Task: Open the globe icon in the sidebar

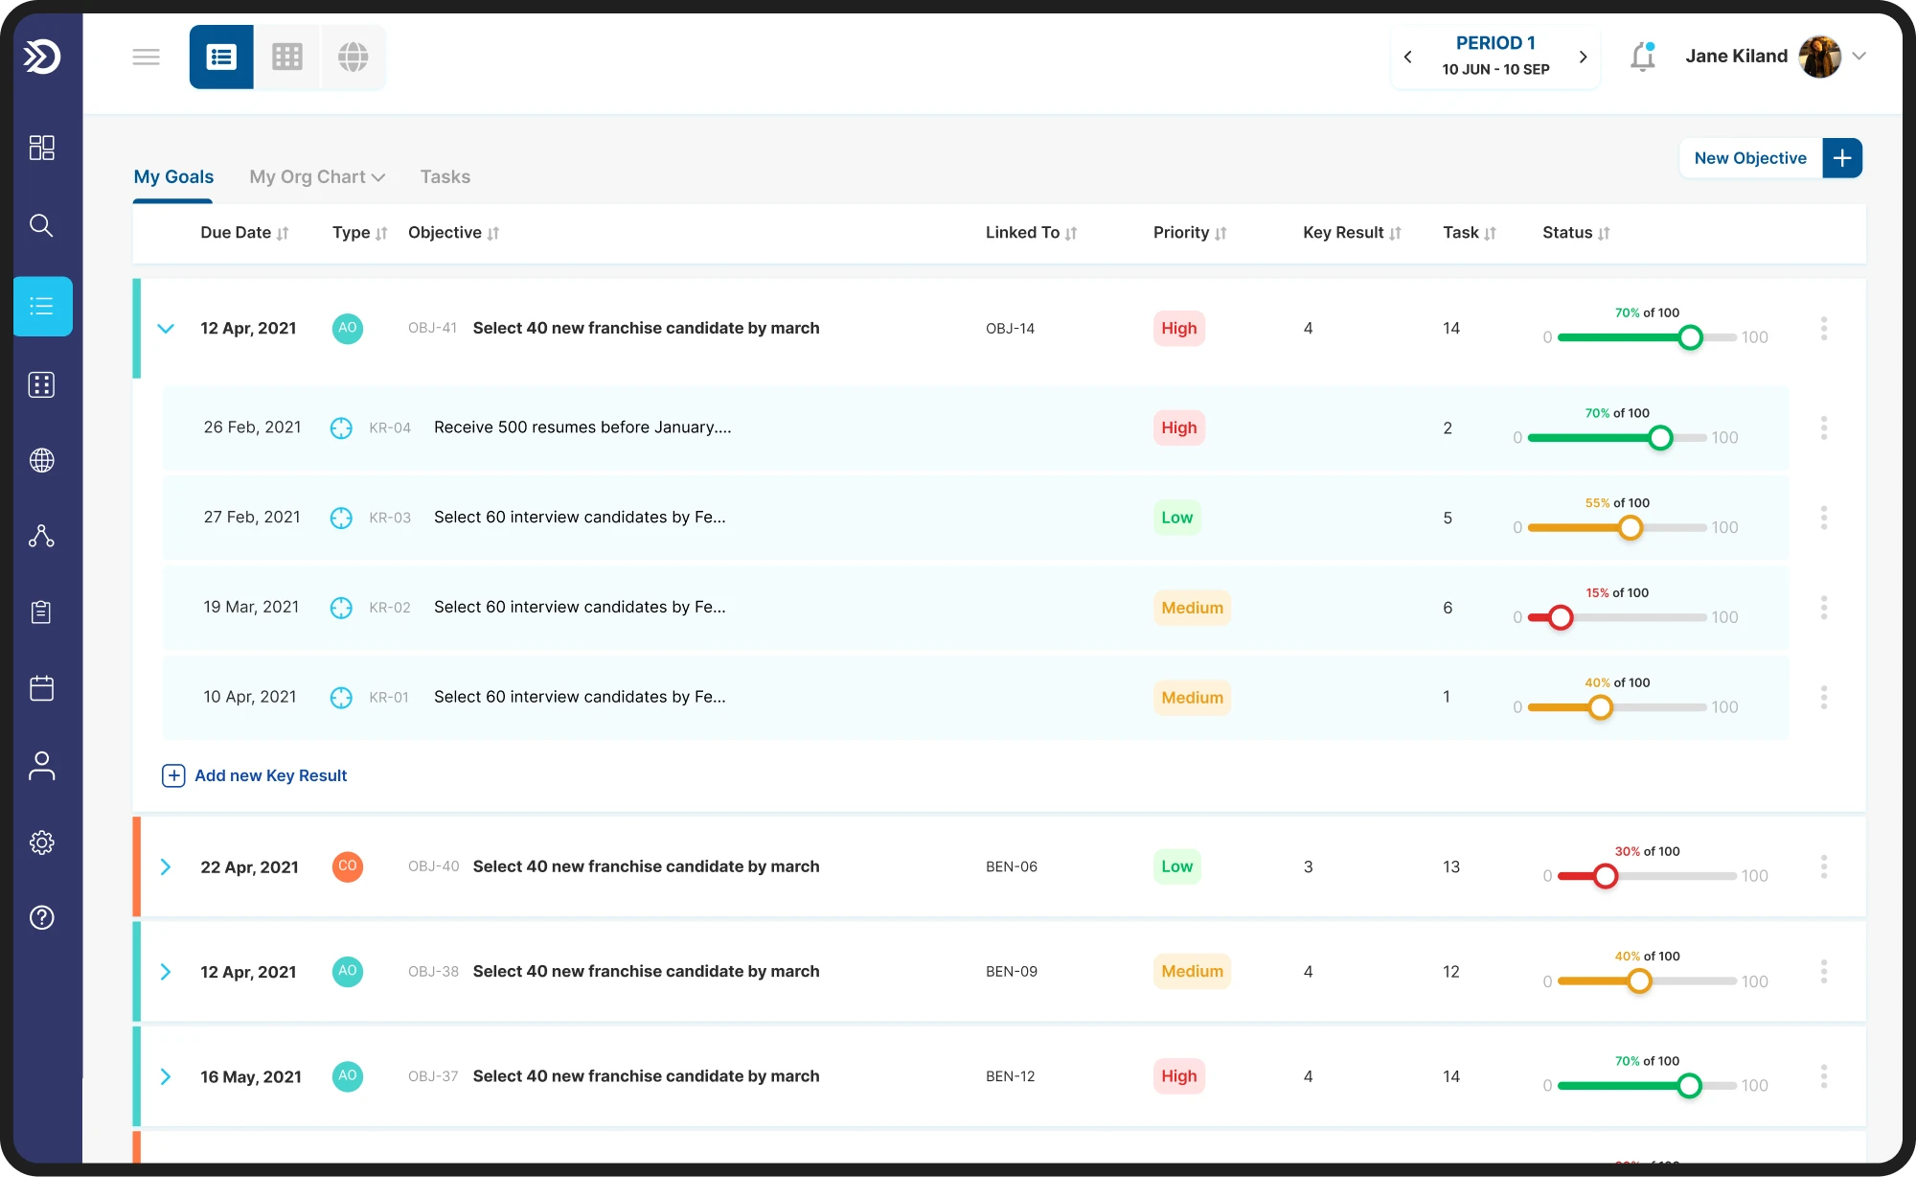Action: coord(41,460)
